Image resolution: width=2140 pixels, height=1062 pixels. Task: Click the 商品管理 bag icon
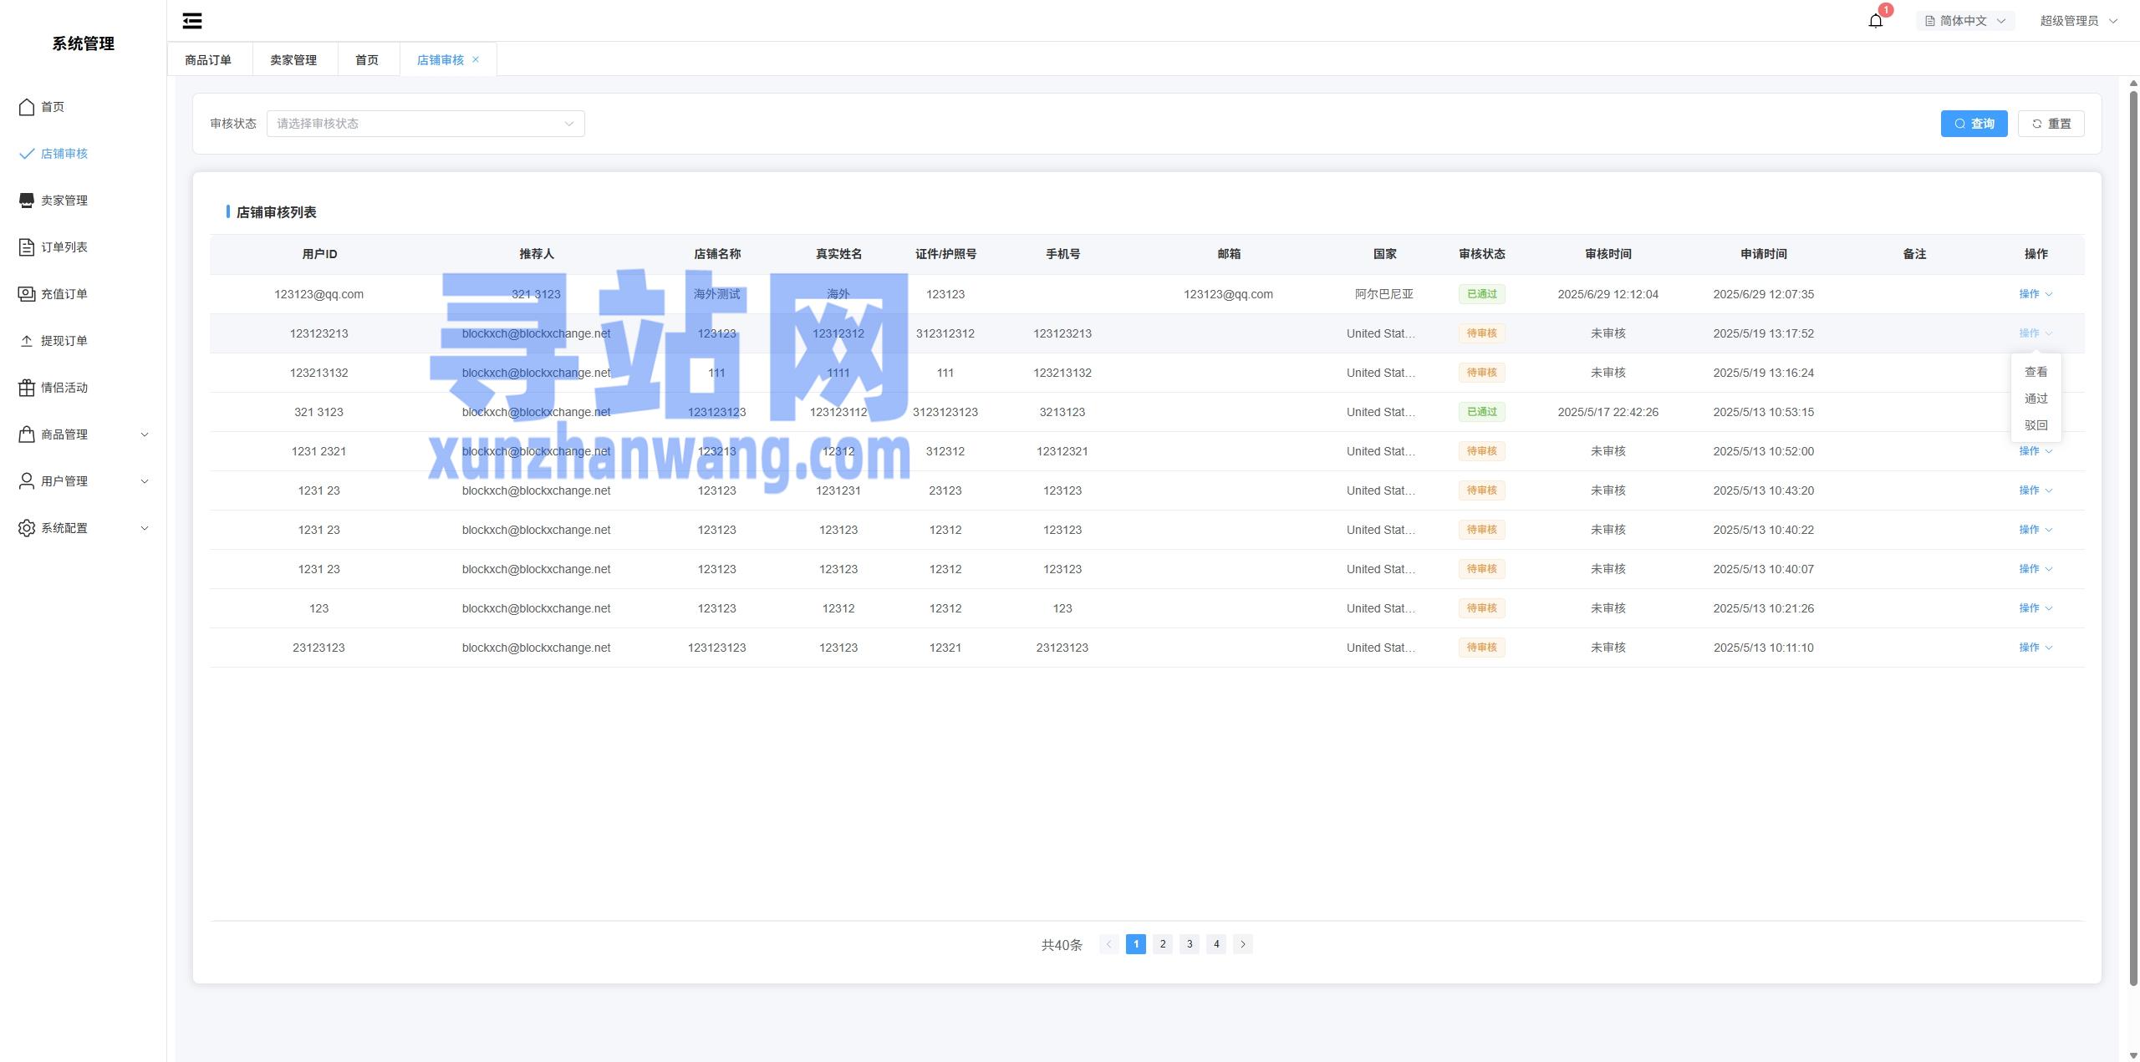[x=27, y=434]
